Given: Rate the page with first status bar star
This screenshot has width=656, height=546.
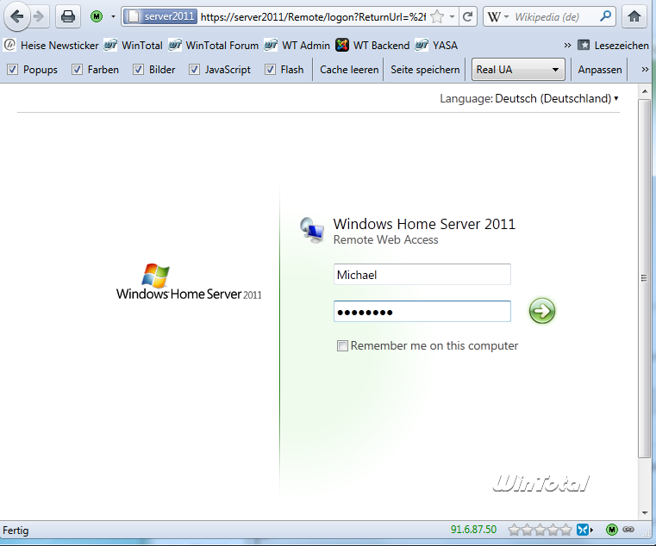Looking at the screenshot, I should (x=514, y=530).
